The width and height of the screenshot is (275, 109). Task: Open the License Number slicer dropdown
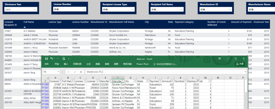click(70, 9)
